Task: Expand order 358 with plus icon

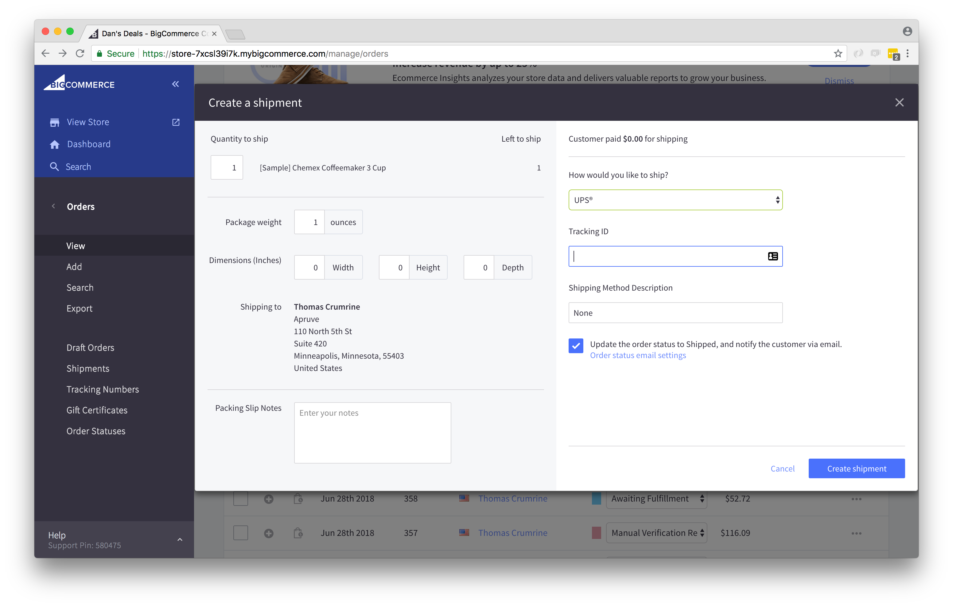Action: pos(269,499)
